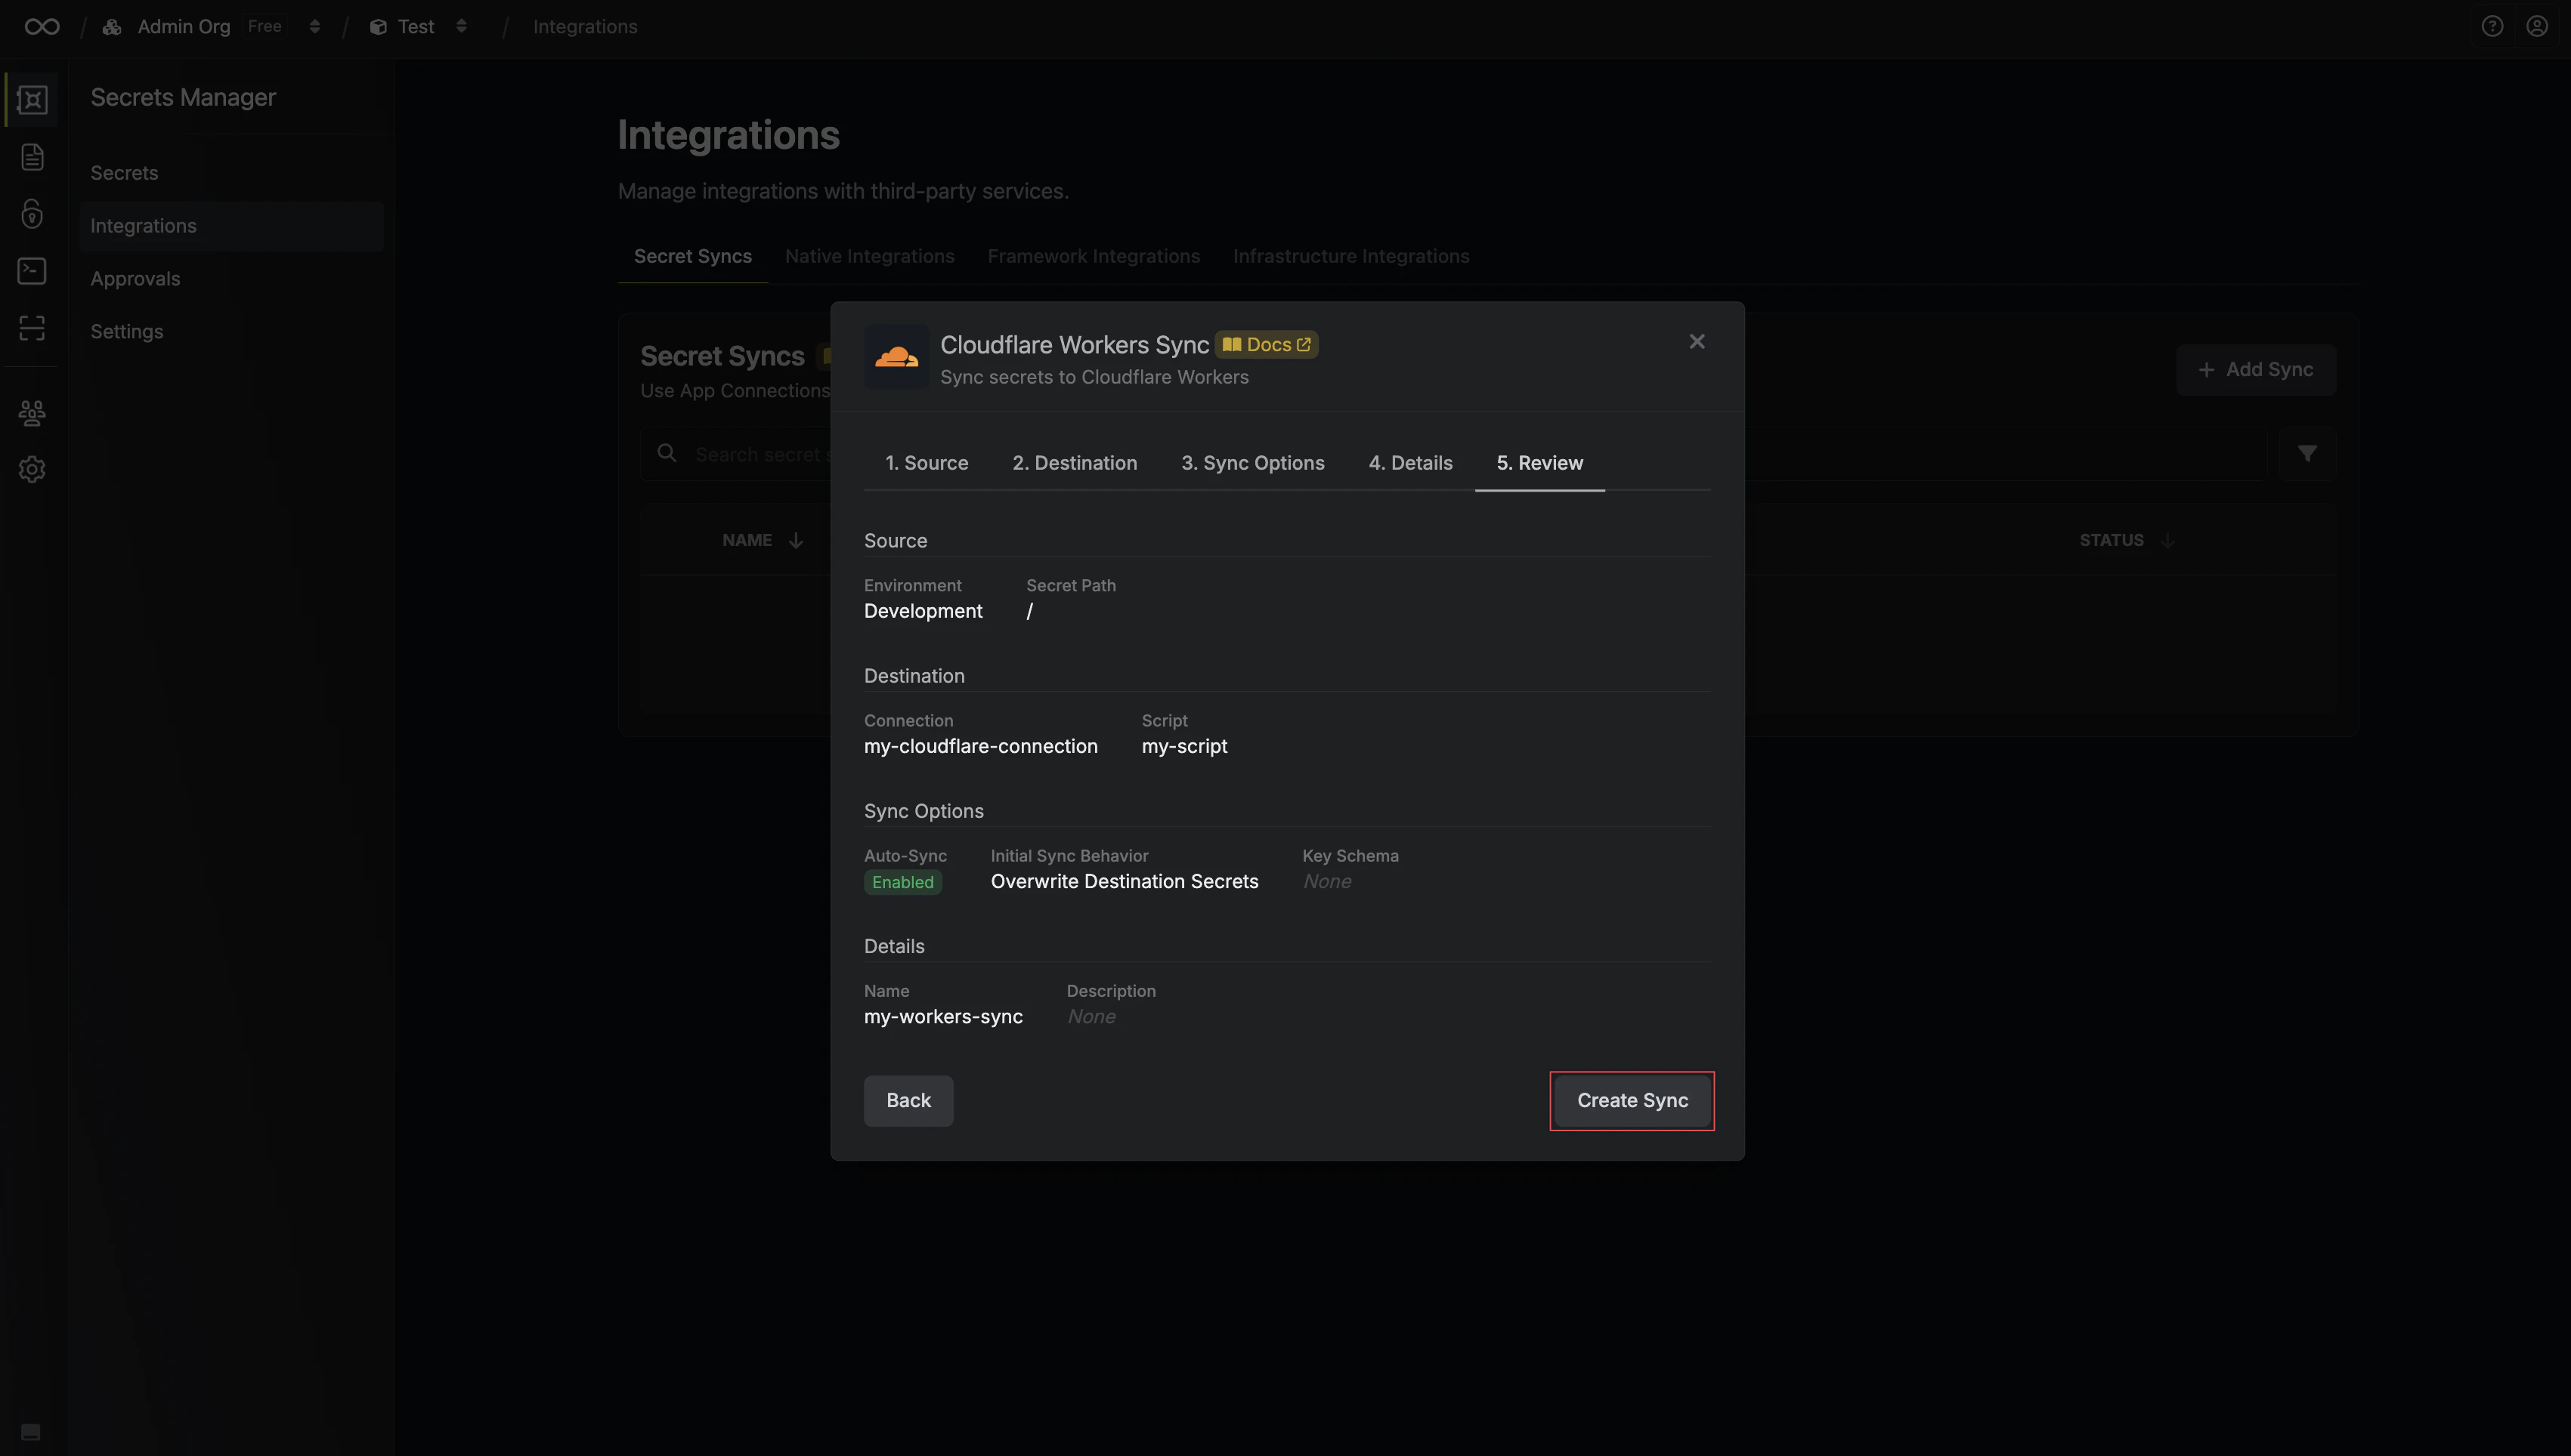Click the Free plan badge
The width and height of the screenshot is (2571, 1456).
pyautogui.click(x=264, y=26)
